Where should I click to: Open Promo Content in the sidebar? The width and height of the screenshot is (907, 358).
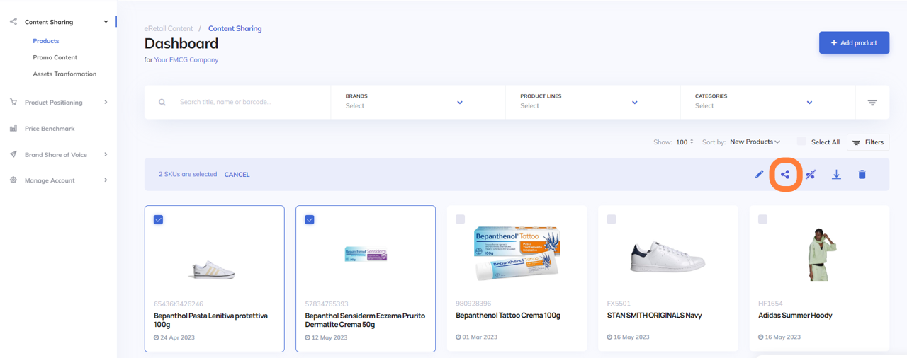coord(55,57)
